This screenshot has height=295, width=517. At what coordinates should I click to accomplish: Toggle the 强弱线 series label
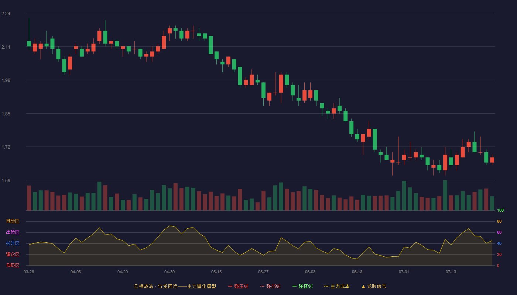[273, 286]
